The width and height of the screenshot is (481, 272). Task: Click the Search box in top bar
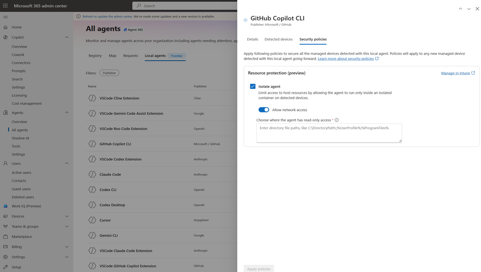point(185,5)
